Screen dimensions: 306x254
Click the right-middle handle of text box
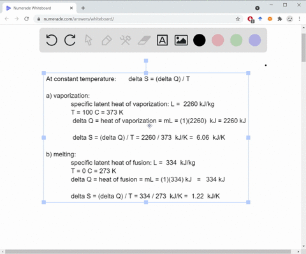pyautogui.click(x=248, y=138)
